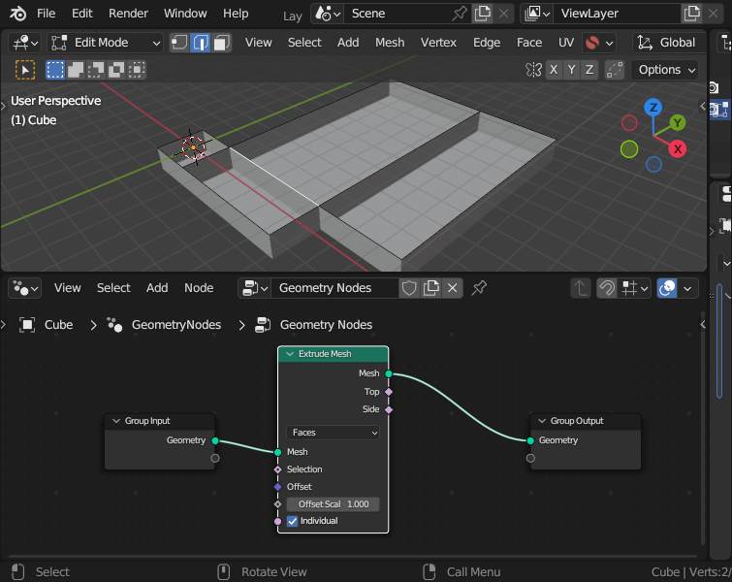Pin the node tree icon
This screenshot has height=582, width=732.
click(x=479, y=288)
